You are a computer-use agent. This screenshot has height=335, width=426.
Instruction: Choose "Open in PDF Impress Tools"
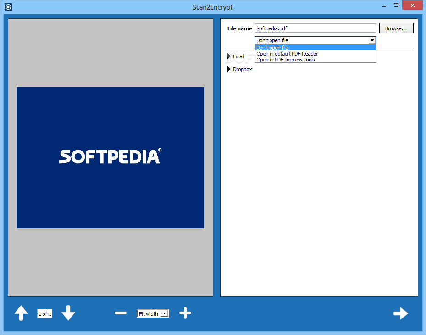click(x=315, y=60)
